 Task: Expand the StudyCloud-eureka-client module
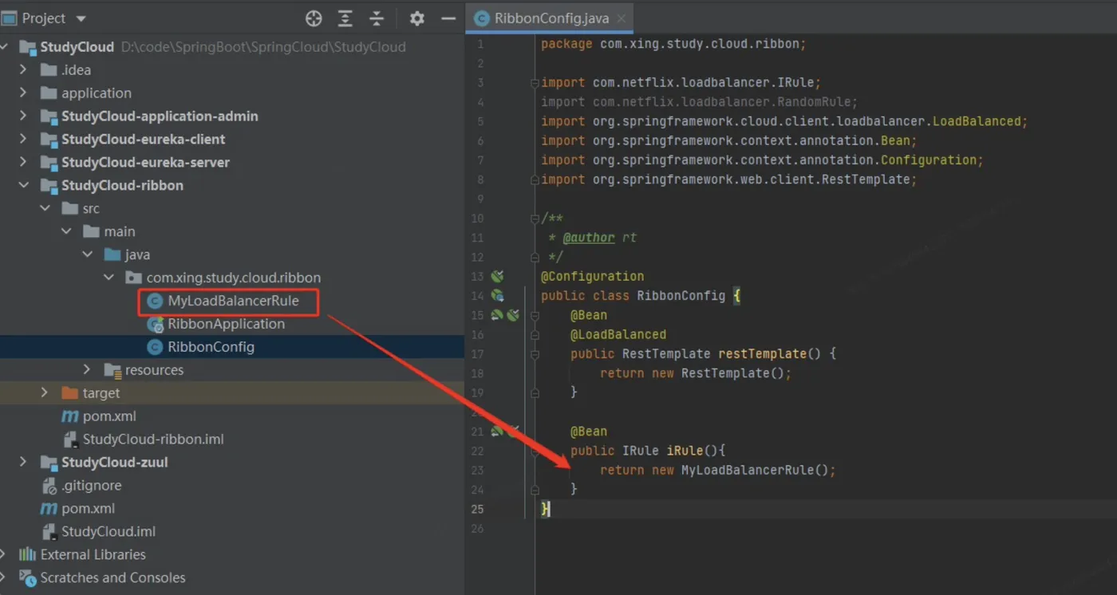[x=24, y=140]
